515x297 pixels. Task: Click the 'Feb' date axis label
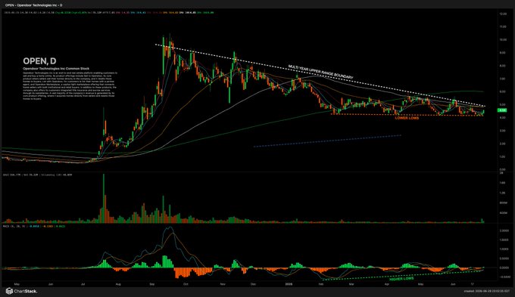tap(321, 284)
